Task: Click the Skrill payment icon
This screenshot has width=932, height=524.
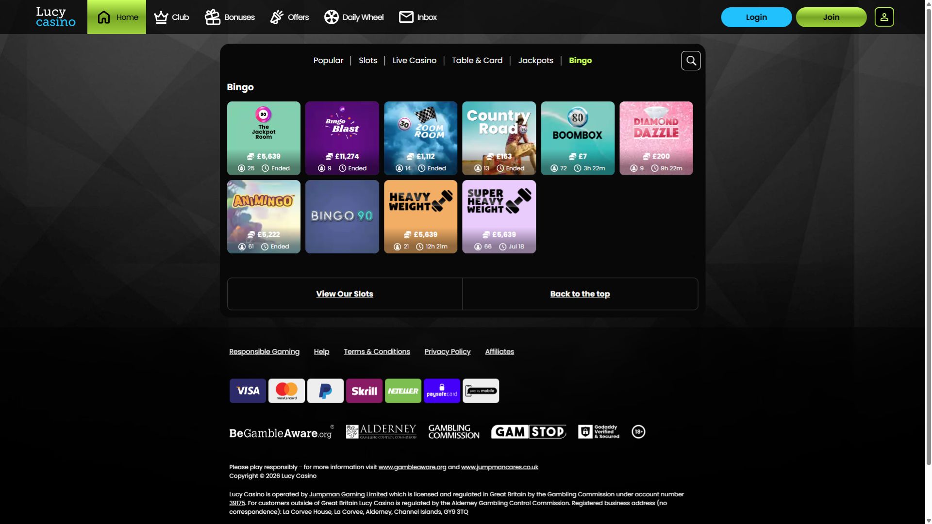Action: (x=364, y=391)
